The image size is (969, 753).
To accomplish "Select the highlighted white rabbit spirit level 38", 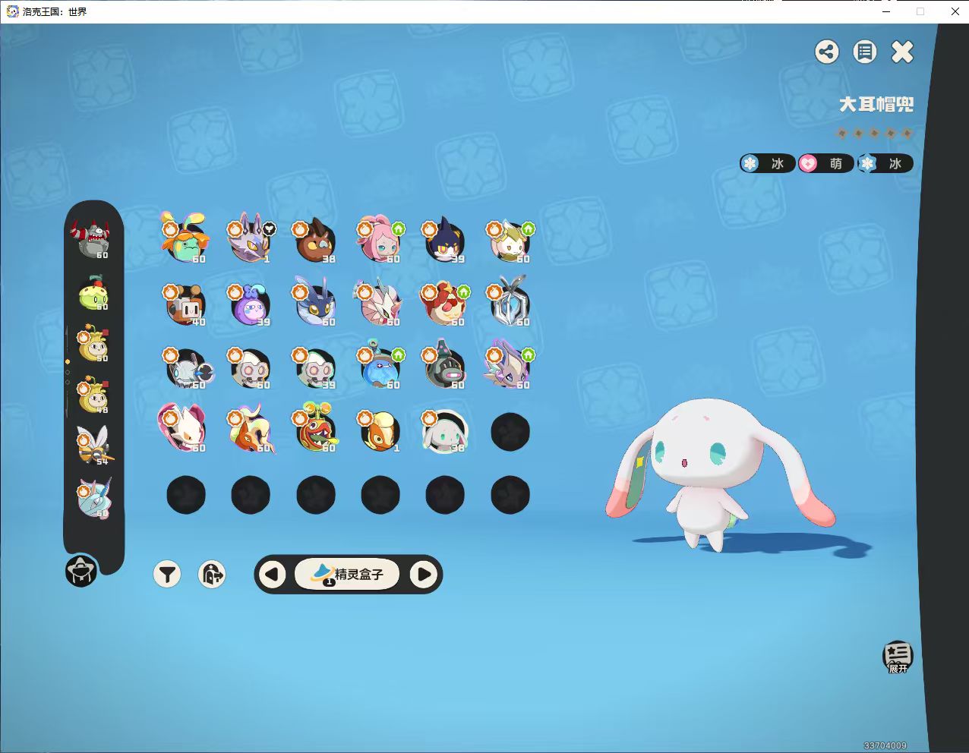I will pyautogui.click(x=445, y=431).
